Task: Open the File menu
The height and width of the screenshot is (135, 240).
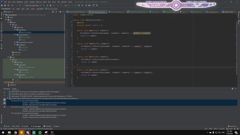Action: pyautogui.click(x=6, y=2)
